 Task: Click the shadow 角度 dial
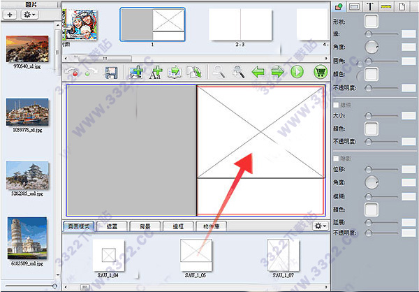point(372,182)
